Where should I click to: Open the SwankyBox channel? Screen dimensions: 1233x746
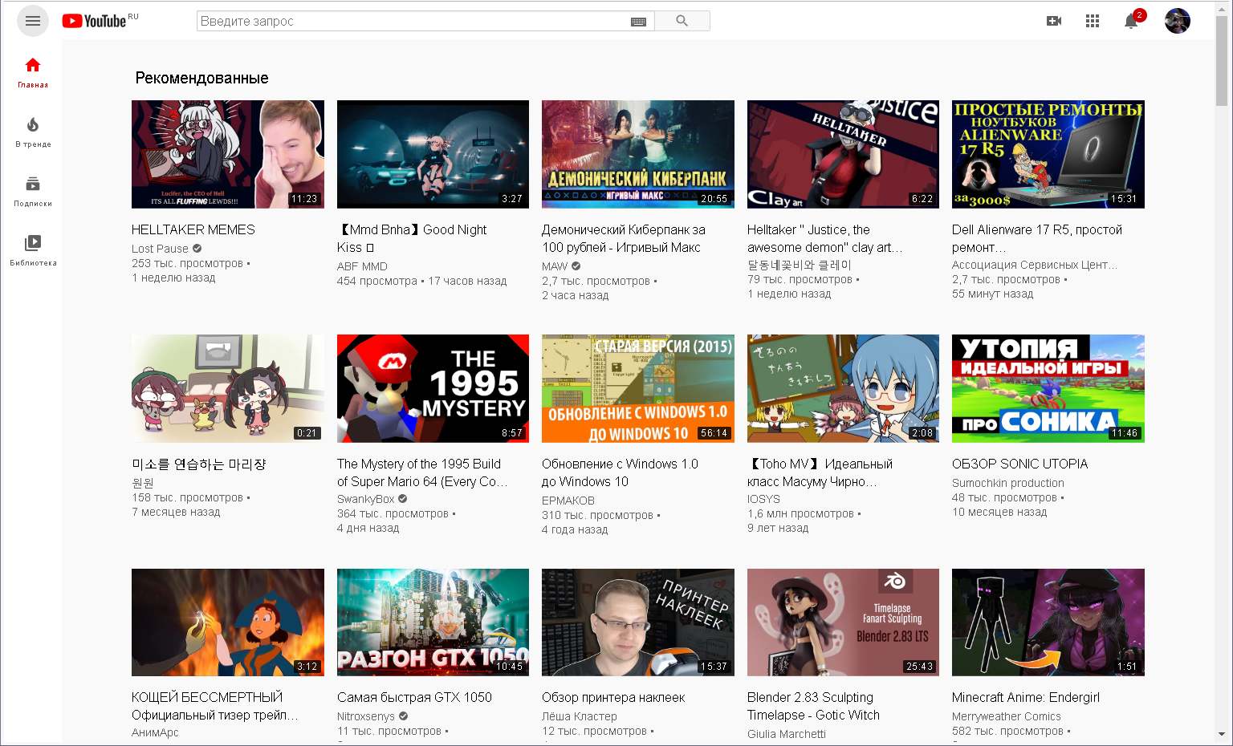[366, 499]
